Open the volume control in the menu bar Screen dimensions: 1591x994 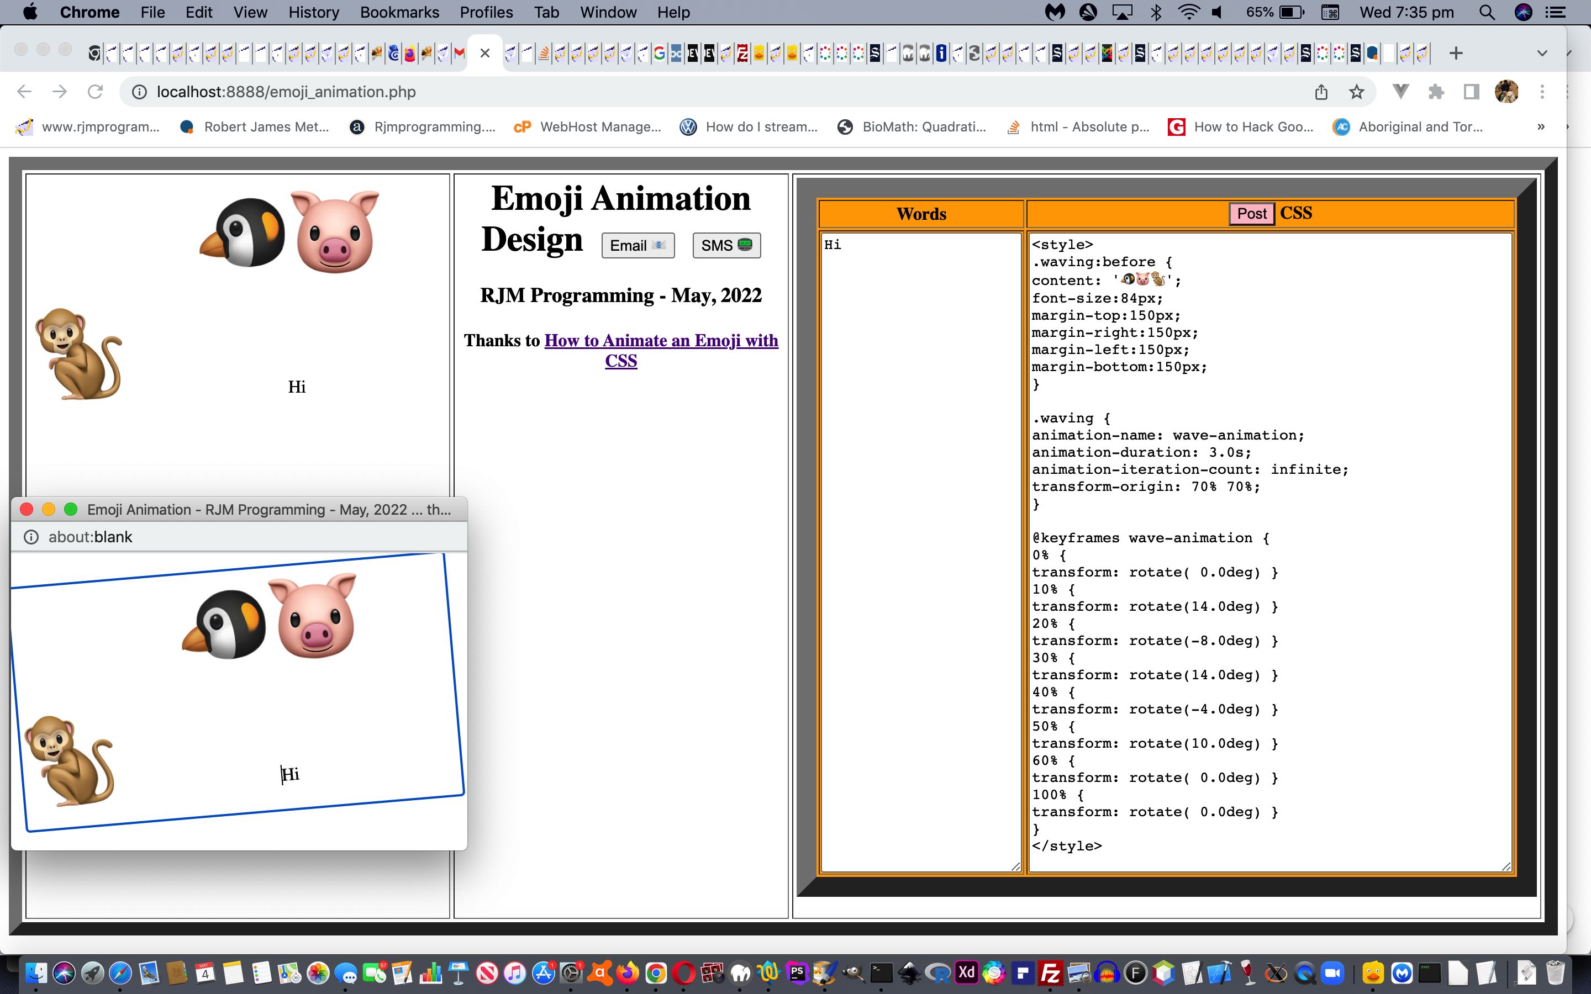[1217, 12]
